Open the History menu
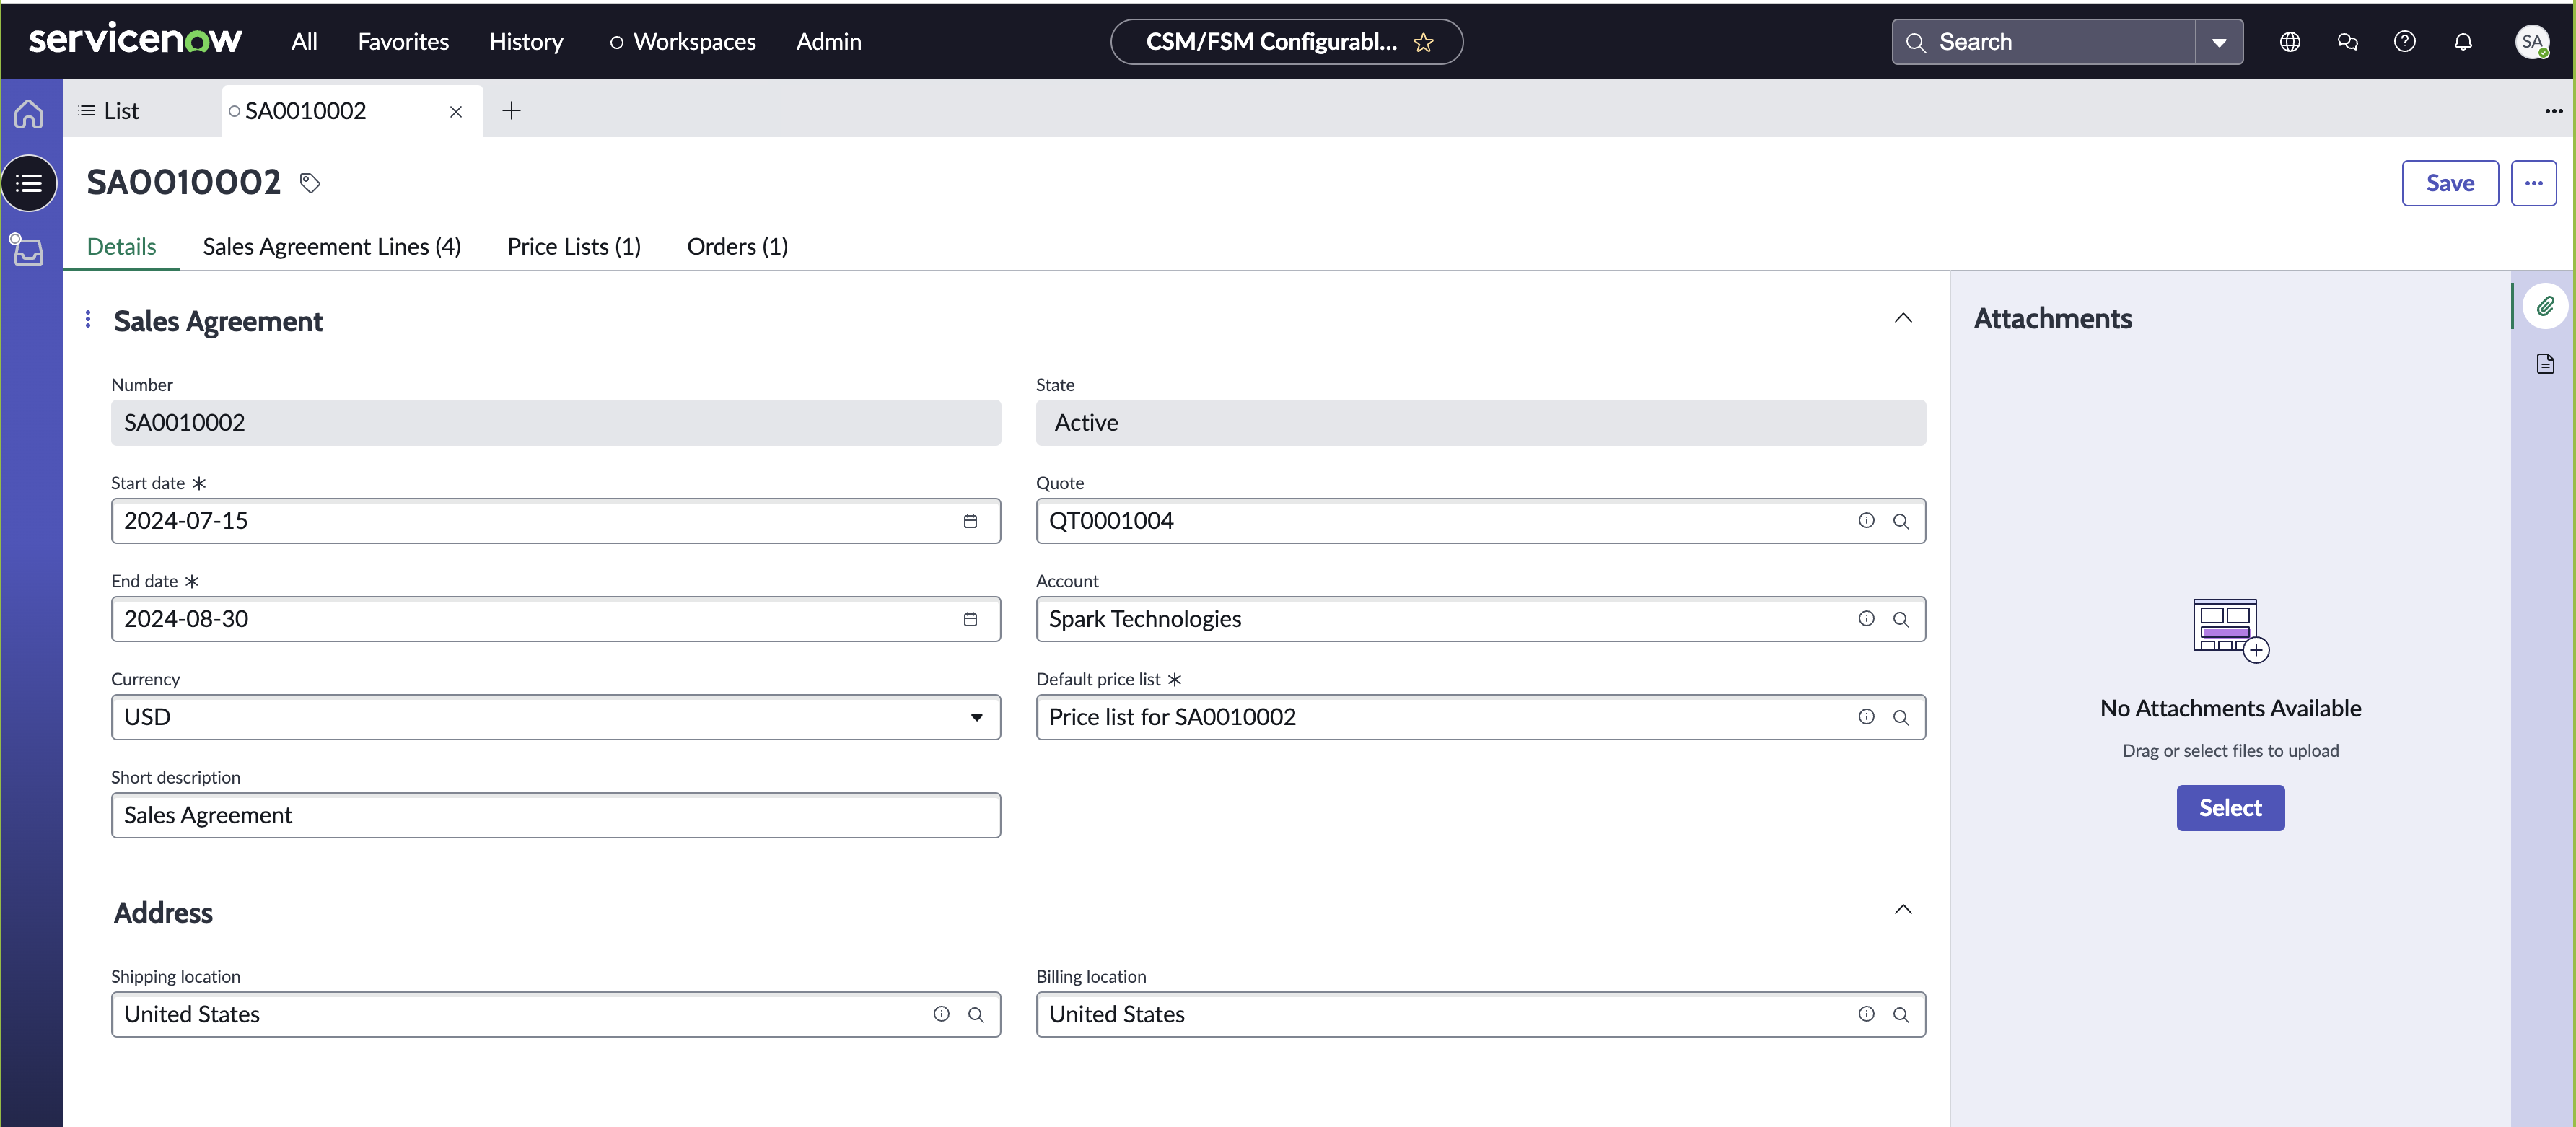Screen dimensions: 2576x1127 tap(526, 42)
